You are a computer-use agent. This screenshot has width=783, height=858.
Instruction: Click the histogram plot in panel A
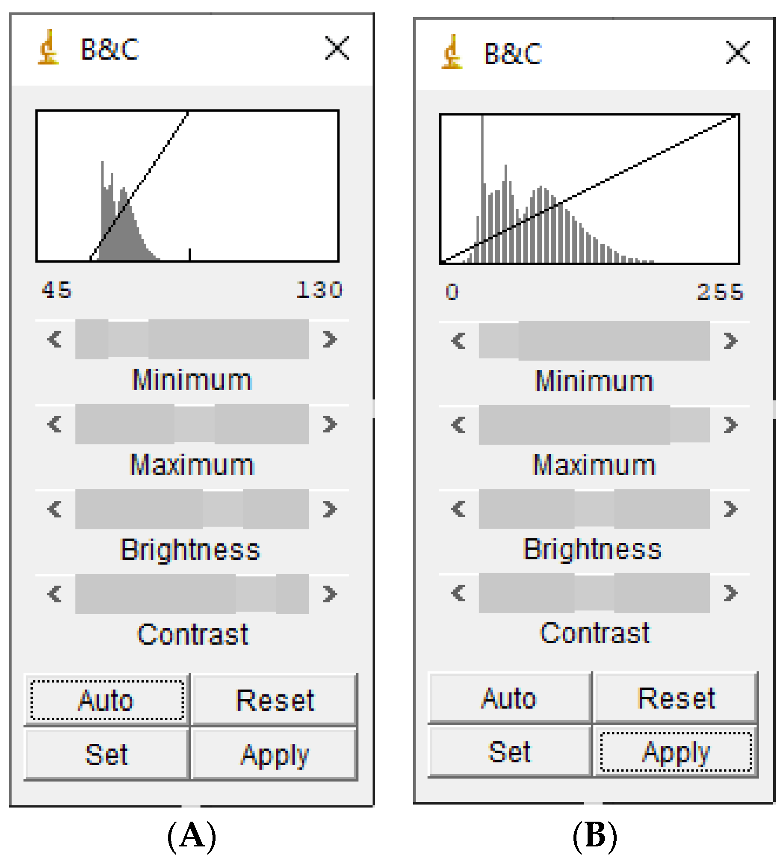pos(187,186)
